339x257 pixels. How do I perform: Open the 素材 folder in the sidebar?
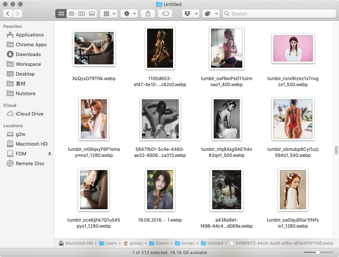tap(27, 84)
